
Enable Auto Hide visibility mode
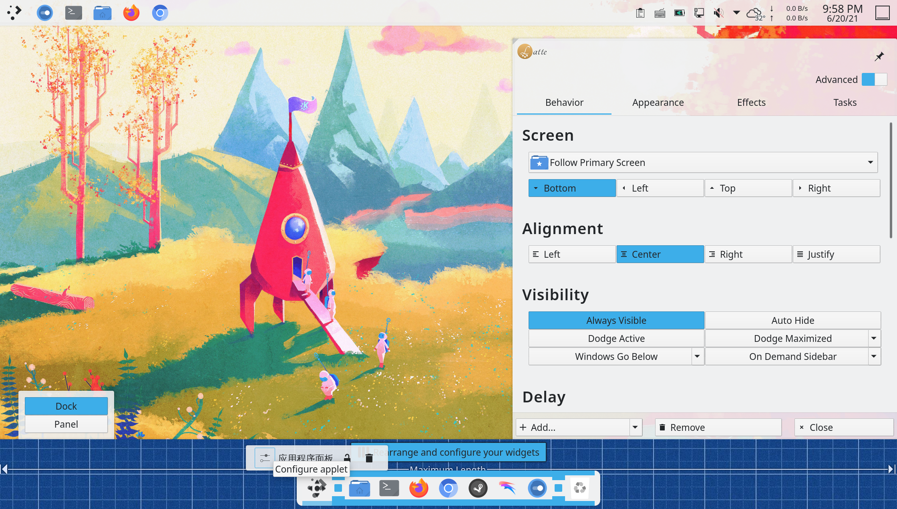pyautogui.click(x=792, y=320)
